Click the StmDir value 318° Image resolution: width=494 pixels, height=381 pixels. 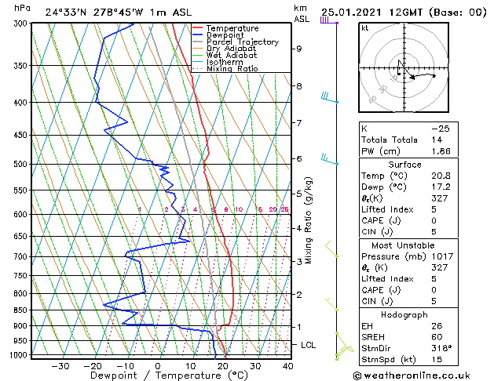441,348
